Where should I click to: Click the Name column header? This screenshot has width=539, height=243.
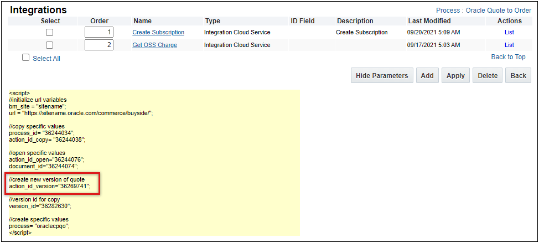(142, 21)
